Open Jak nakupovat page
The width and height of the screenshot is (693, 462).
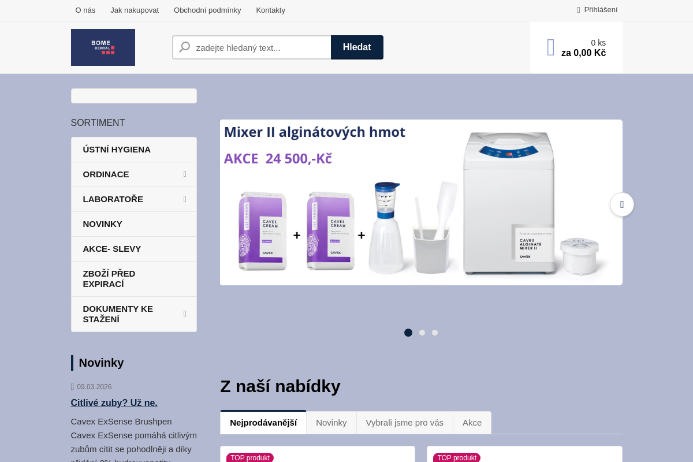coord(135,10)
